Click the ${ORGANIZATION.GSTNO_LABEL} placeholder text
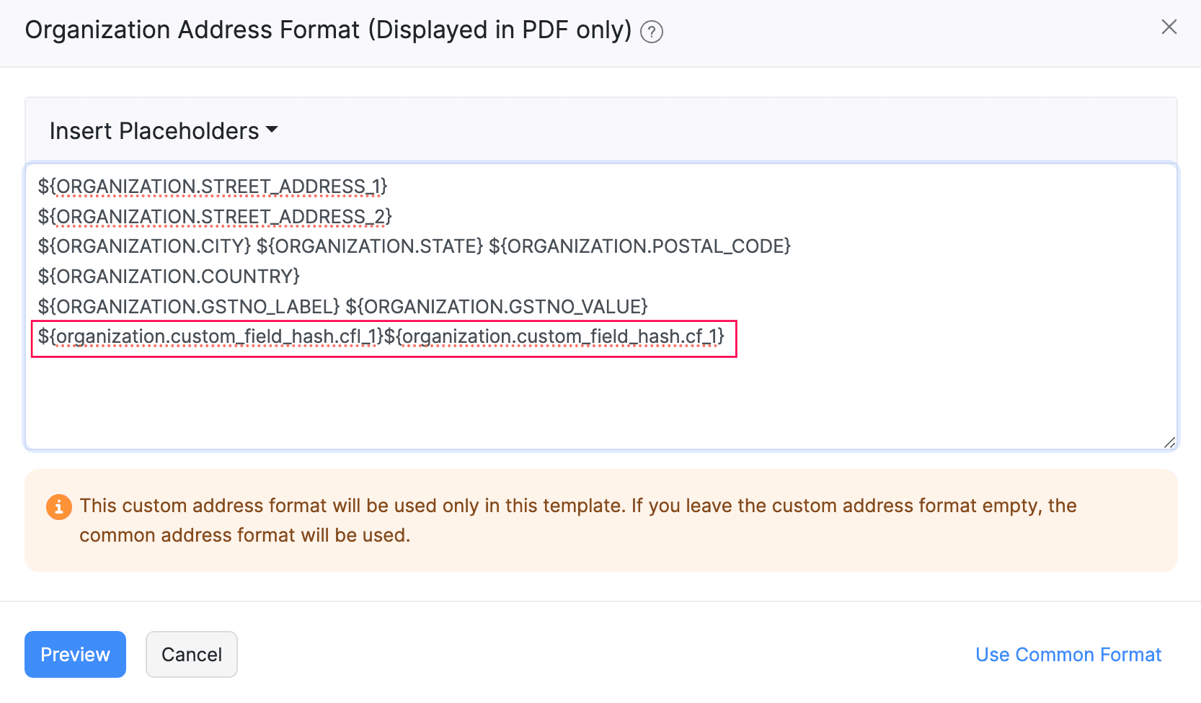Image resolution: width=1201 pixels, height=703 pixels. (x=189, y=307)
